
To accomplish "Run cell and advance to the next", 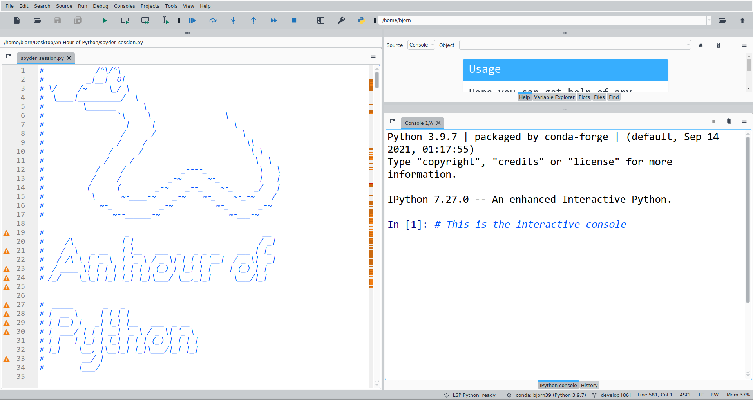I will click(145, 20).
